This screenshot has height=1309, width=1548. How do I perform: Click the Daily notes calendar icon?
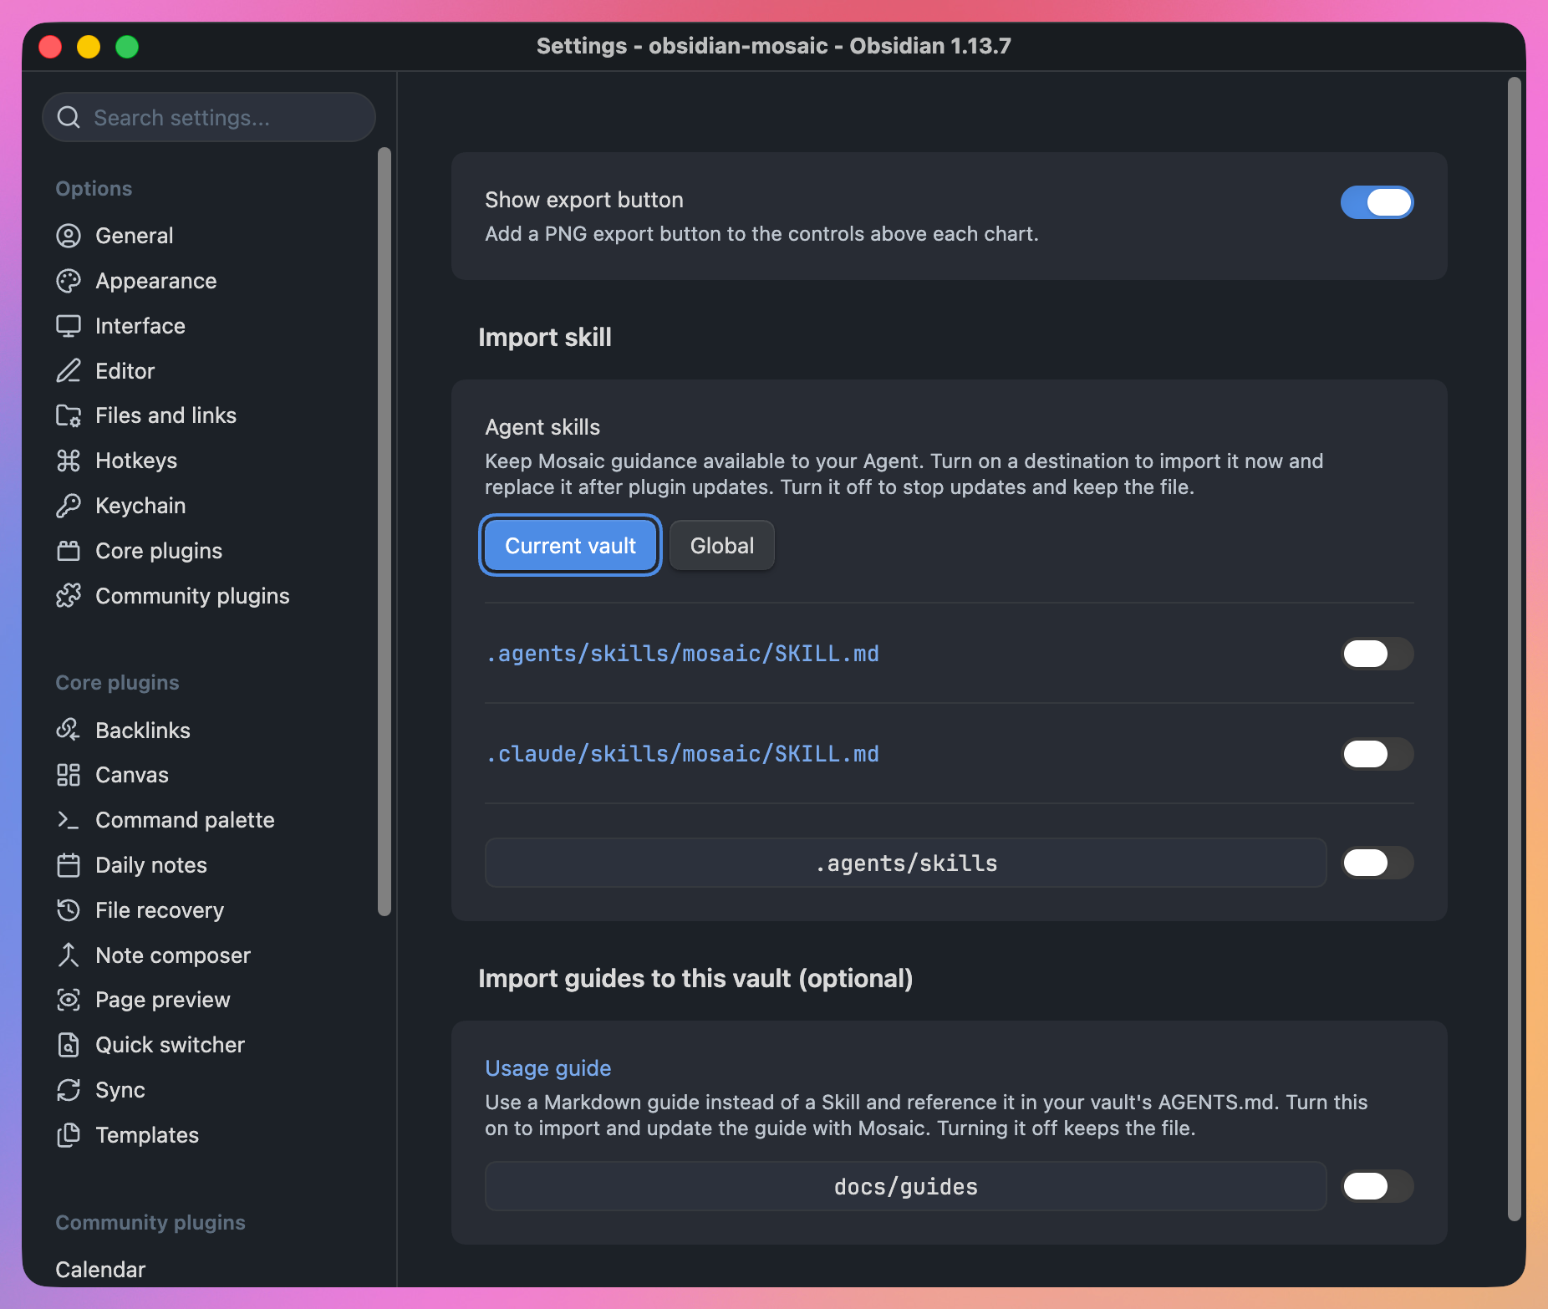(69, 865)
